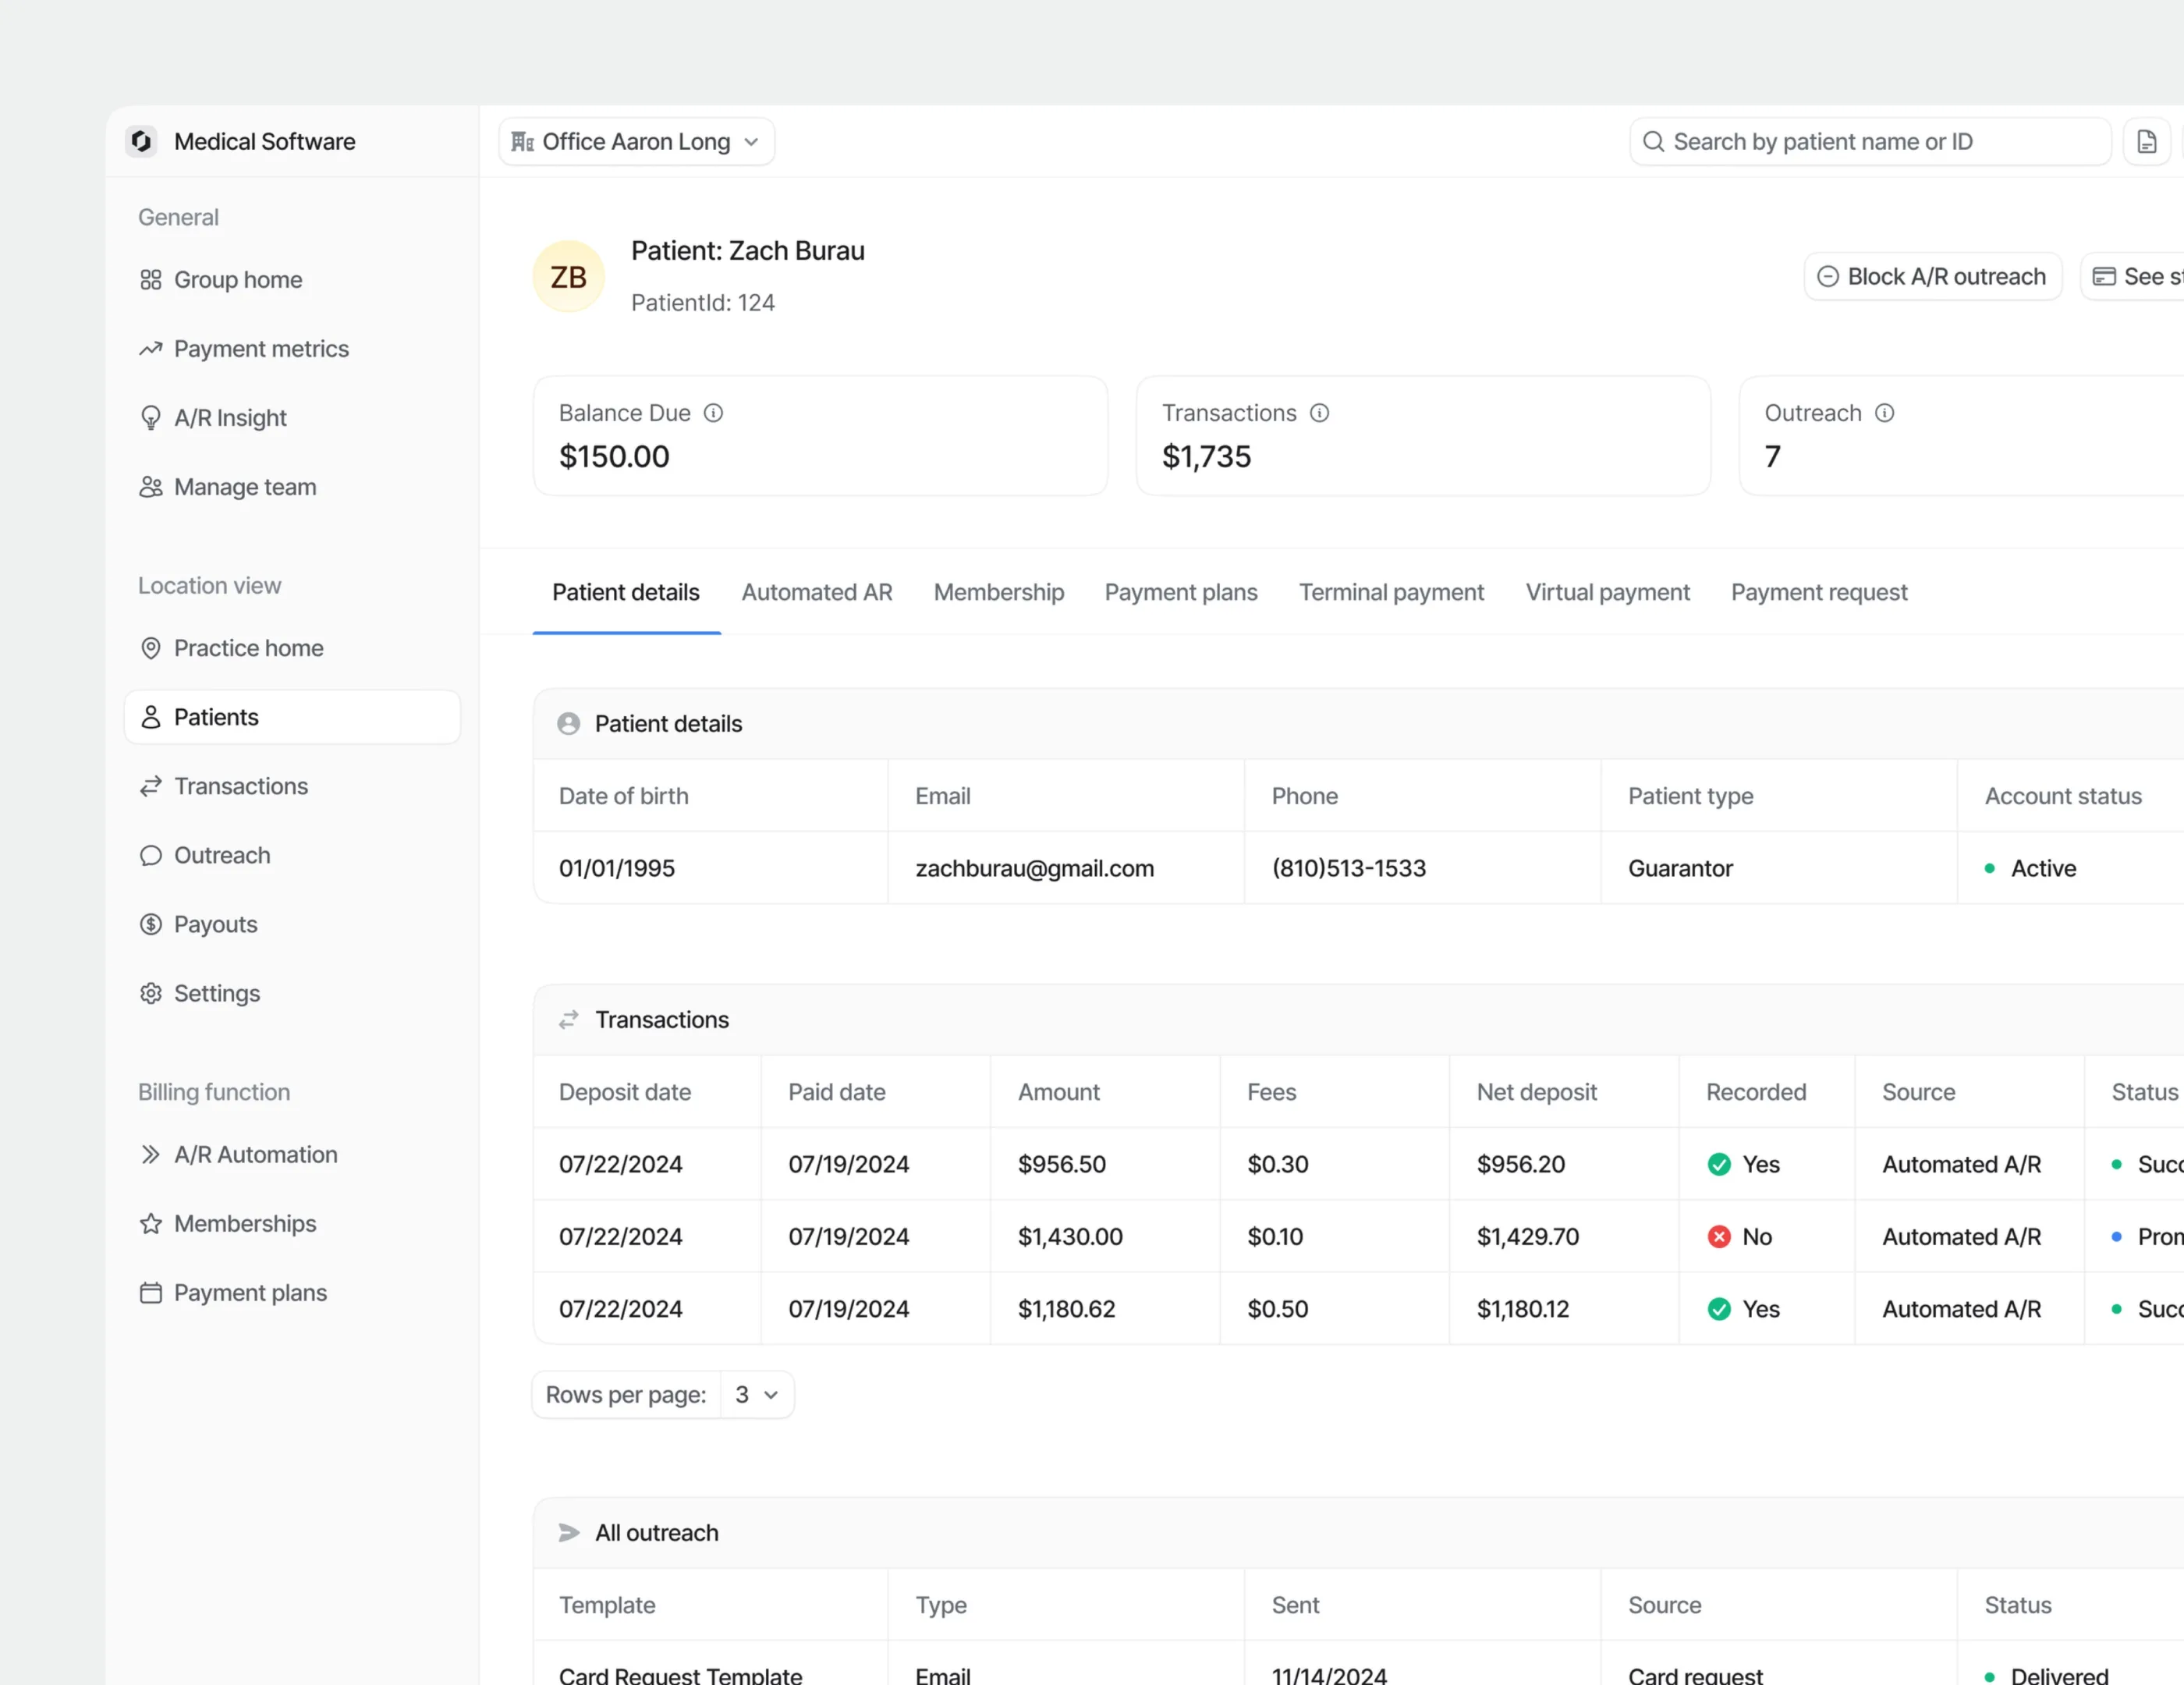Click the Transactions card info icon

click(x=1319, y=413)
